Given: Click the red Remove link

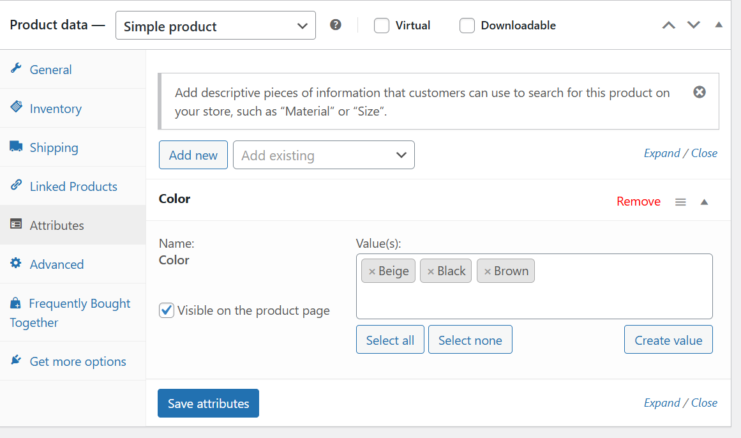Looking at the screenshot, I should pyautogui.click(x=638, y=202).
